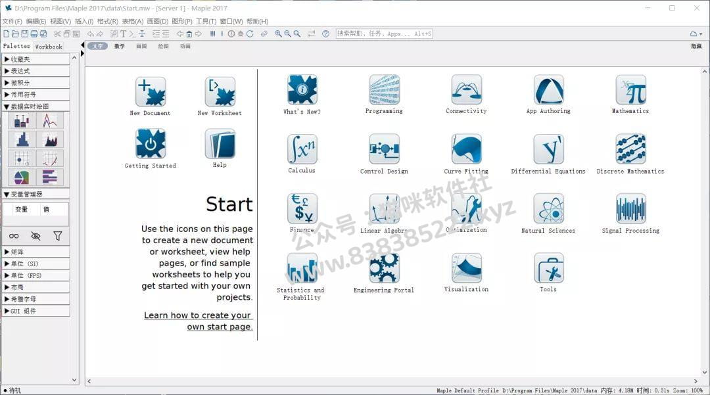Open the Signal Processing icon
This screenshot has height=395, width=710.
[630, 208]
